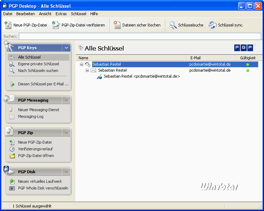Click Neuer Messaging-Dienst text link
This screenshot has height=211, width=264.
pos(39,110)
